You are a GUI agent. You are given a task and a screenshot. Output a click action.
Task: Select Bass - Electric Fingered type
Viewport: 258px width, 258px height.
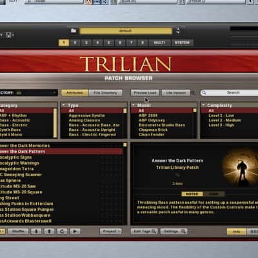(92, 135)
